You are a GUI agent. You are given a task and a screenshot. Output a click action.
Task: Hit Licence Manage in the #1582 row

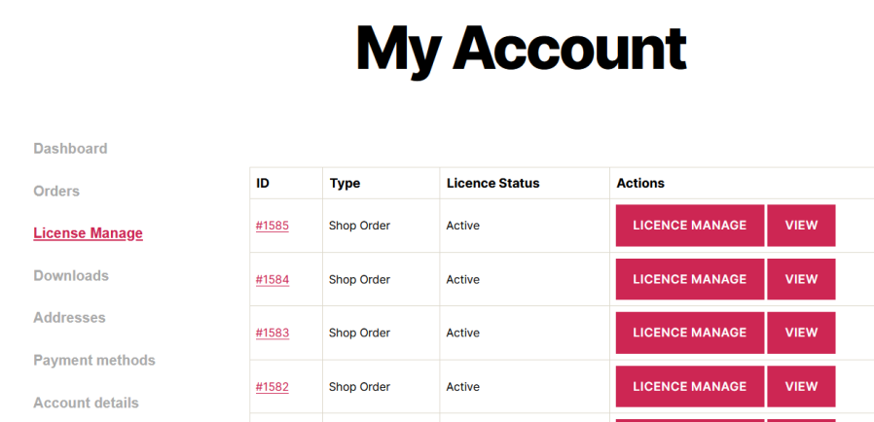689,386
